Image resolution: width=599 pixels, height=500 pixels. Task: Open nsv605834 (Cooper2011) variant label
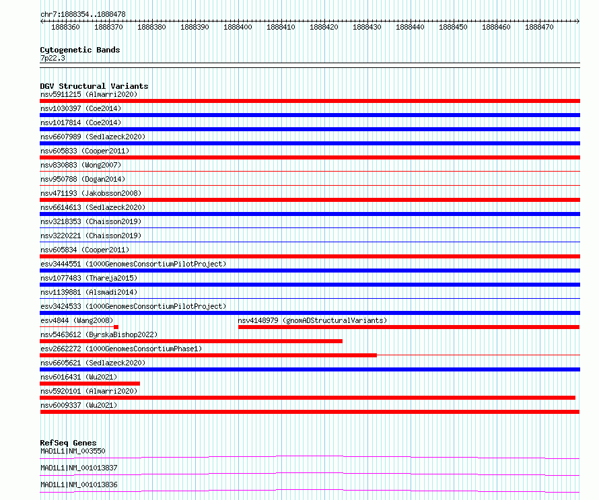85,250
